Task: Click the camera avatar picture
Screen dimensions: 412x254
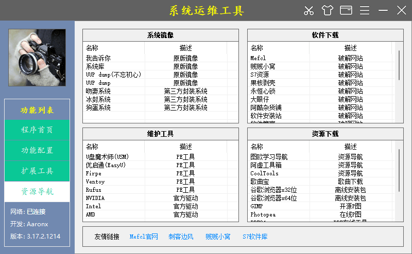Action: (x=37, y=57)
